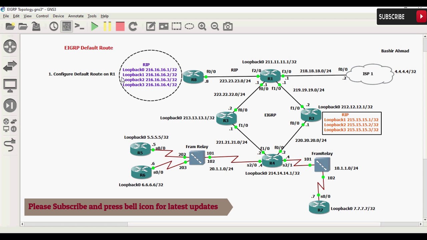
Task: Open console connect to all devices
Action: 79,26
